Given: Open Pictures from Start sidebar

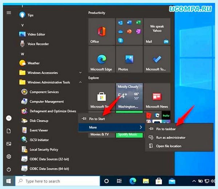Looking at the screenshot, I should 9,144.
